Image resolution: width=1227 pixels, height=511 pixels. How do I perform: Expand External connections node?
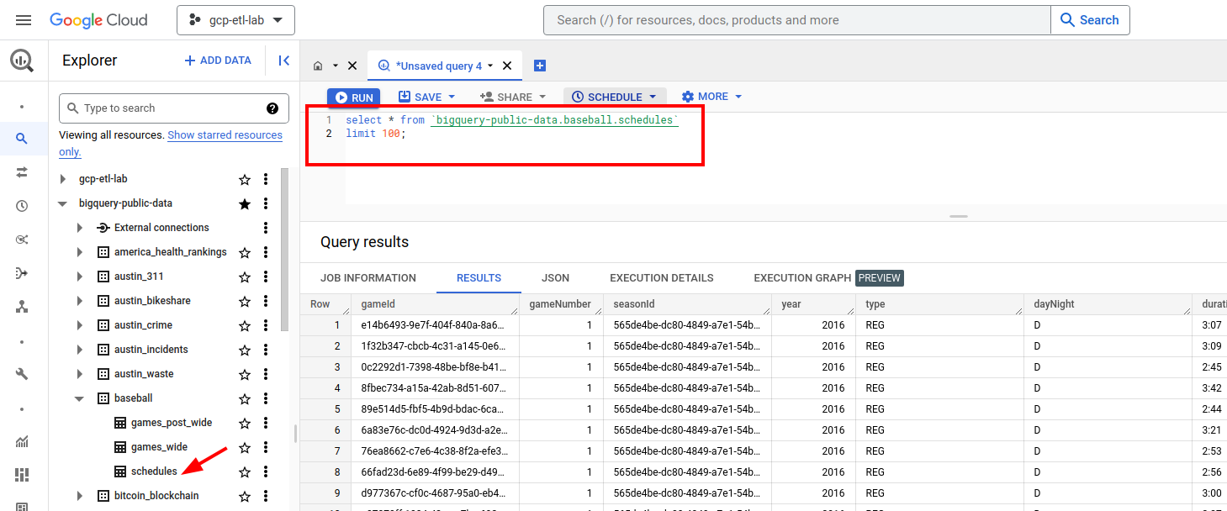point(80,228)
